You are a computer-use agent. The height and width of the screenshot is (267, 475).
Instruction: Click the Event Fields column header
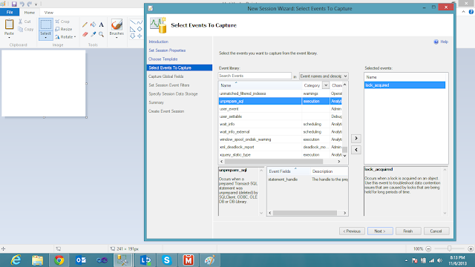pyautogui.click(x=289, y=171)
